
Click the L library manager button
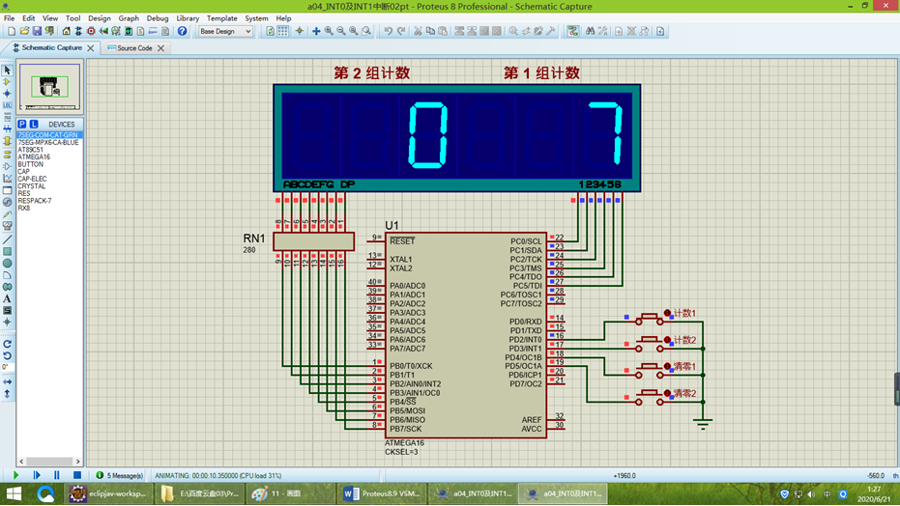[34, 125]
